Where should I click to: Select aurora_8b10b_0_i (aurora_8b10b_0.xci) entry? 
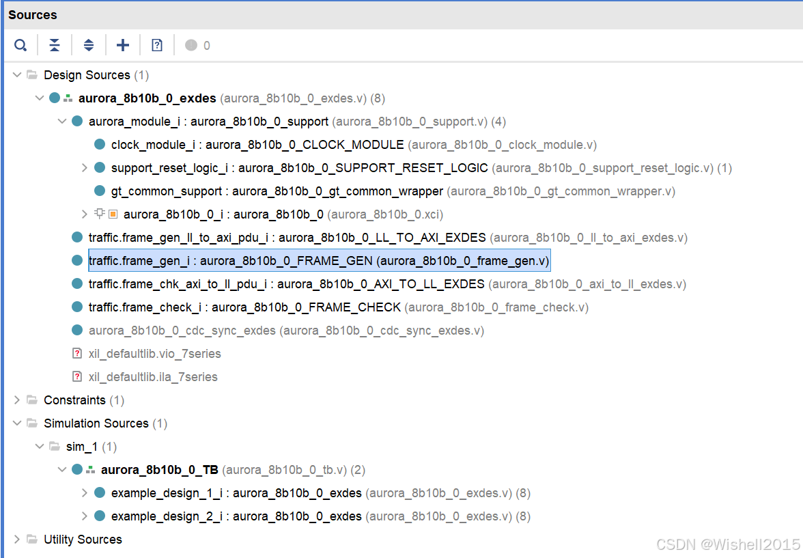[x=283, y=214]
